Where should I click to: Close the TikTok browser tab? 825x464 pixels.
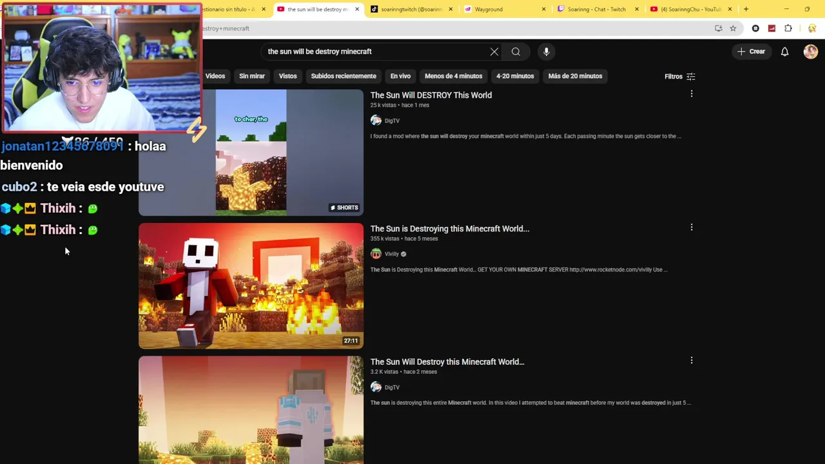[451, 9]
